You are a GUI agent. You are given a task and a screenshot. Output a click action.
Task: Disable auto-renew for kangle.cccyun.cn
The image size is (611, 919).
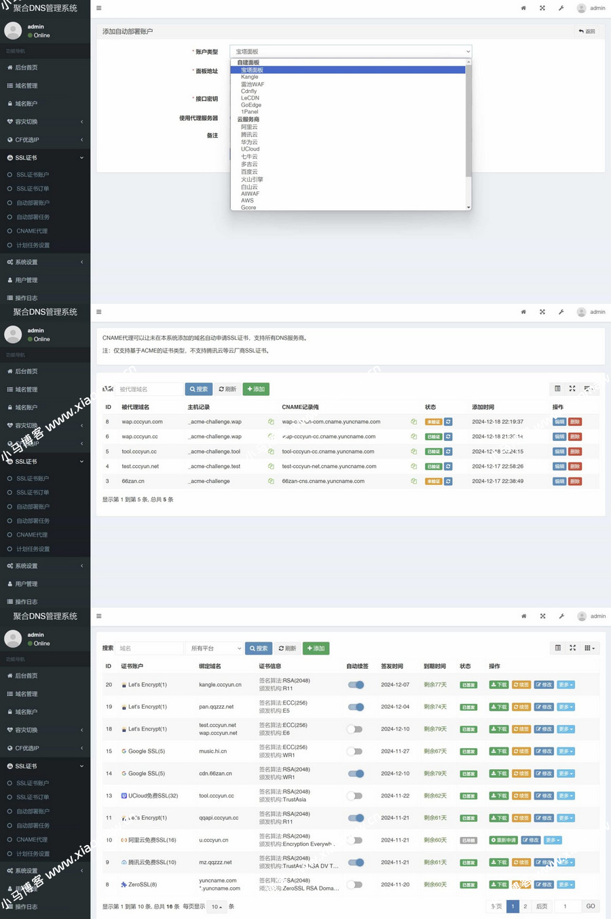[356, 685]
